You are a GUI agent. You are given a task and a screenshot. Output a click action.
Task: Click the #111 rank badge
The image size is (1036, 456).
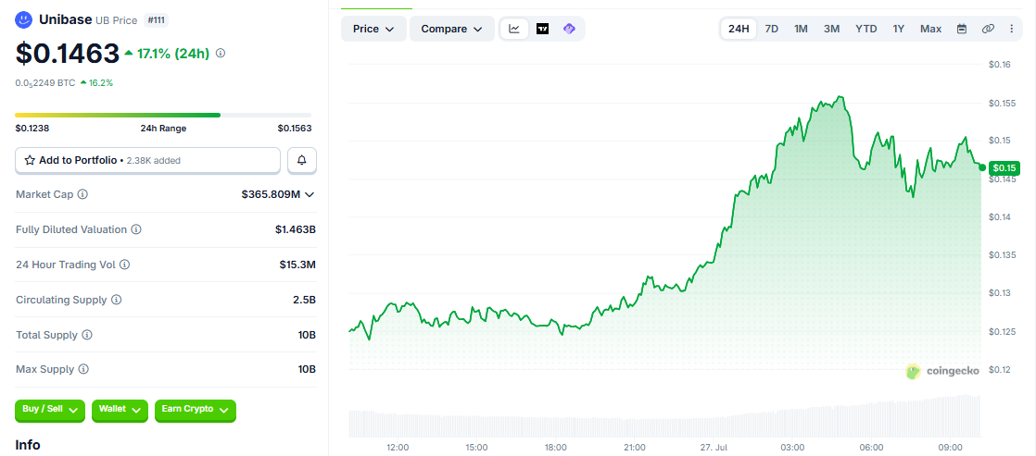(x=156, y=20)
